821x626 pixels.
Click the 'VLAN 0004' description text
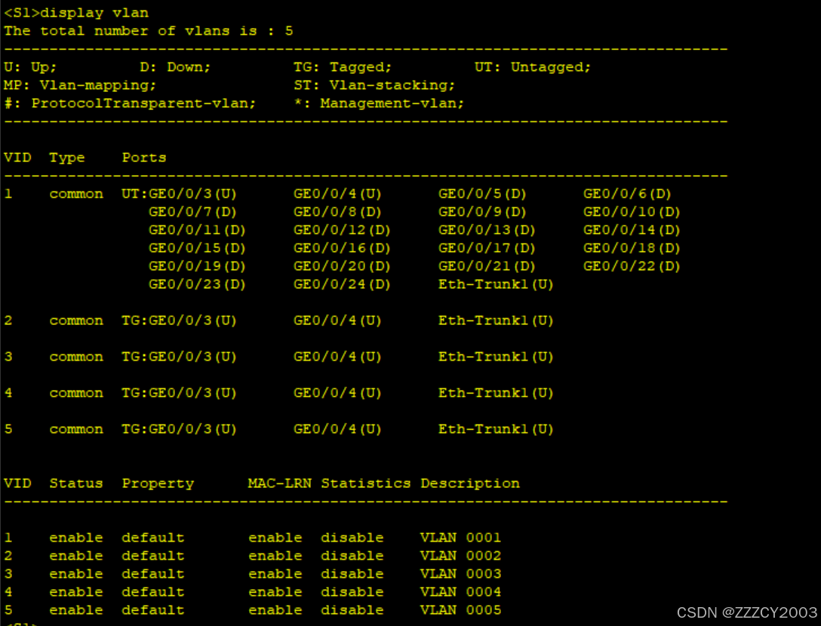point(460,592)
